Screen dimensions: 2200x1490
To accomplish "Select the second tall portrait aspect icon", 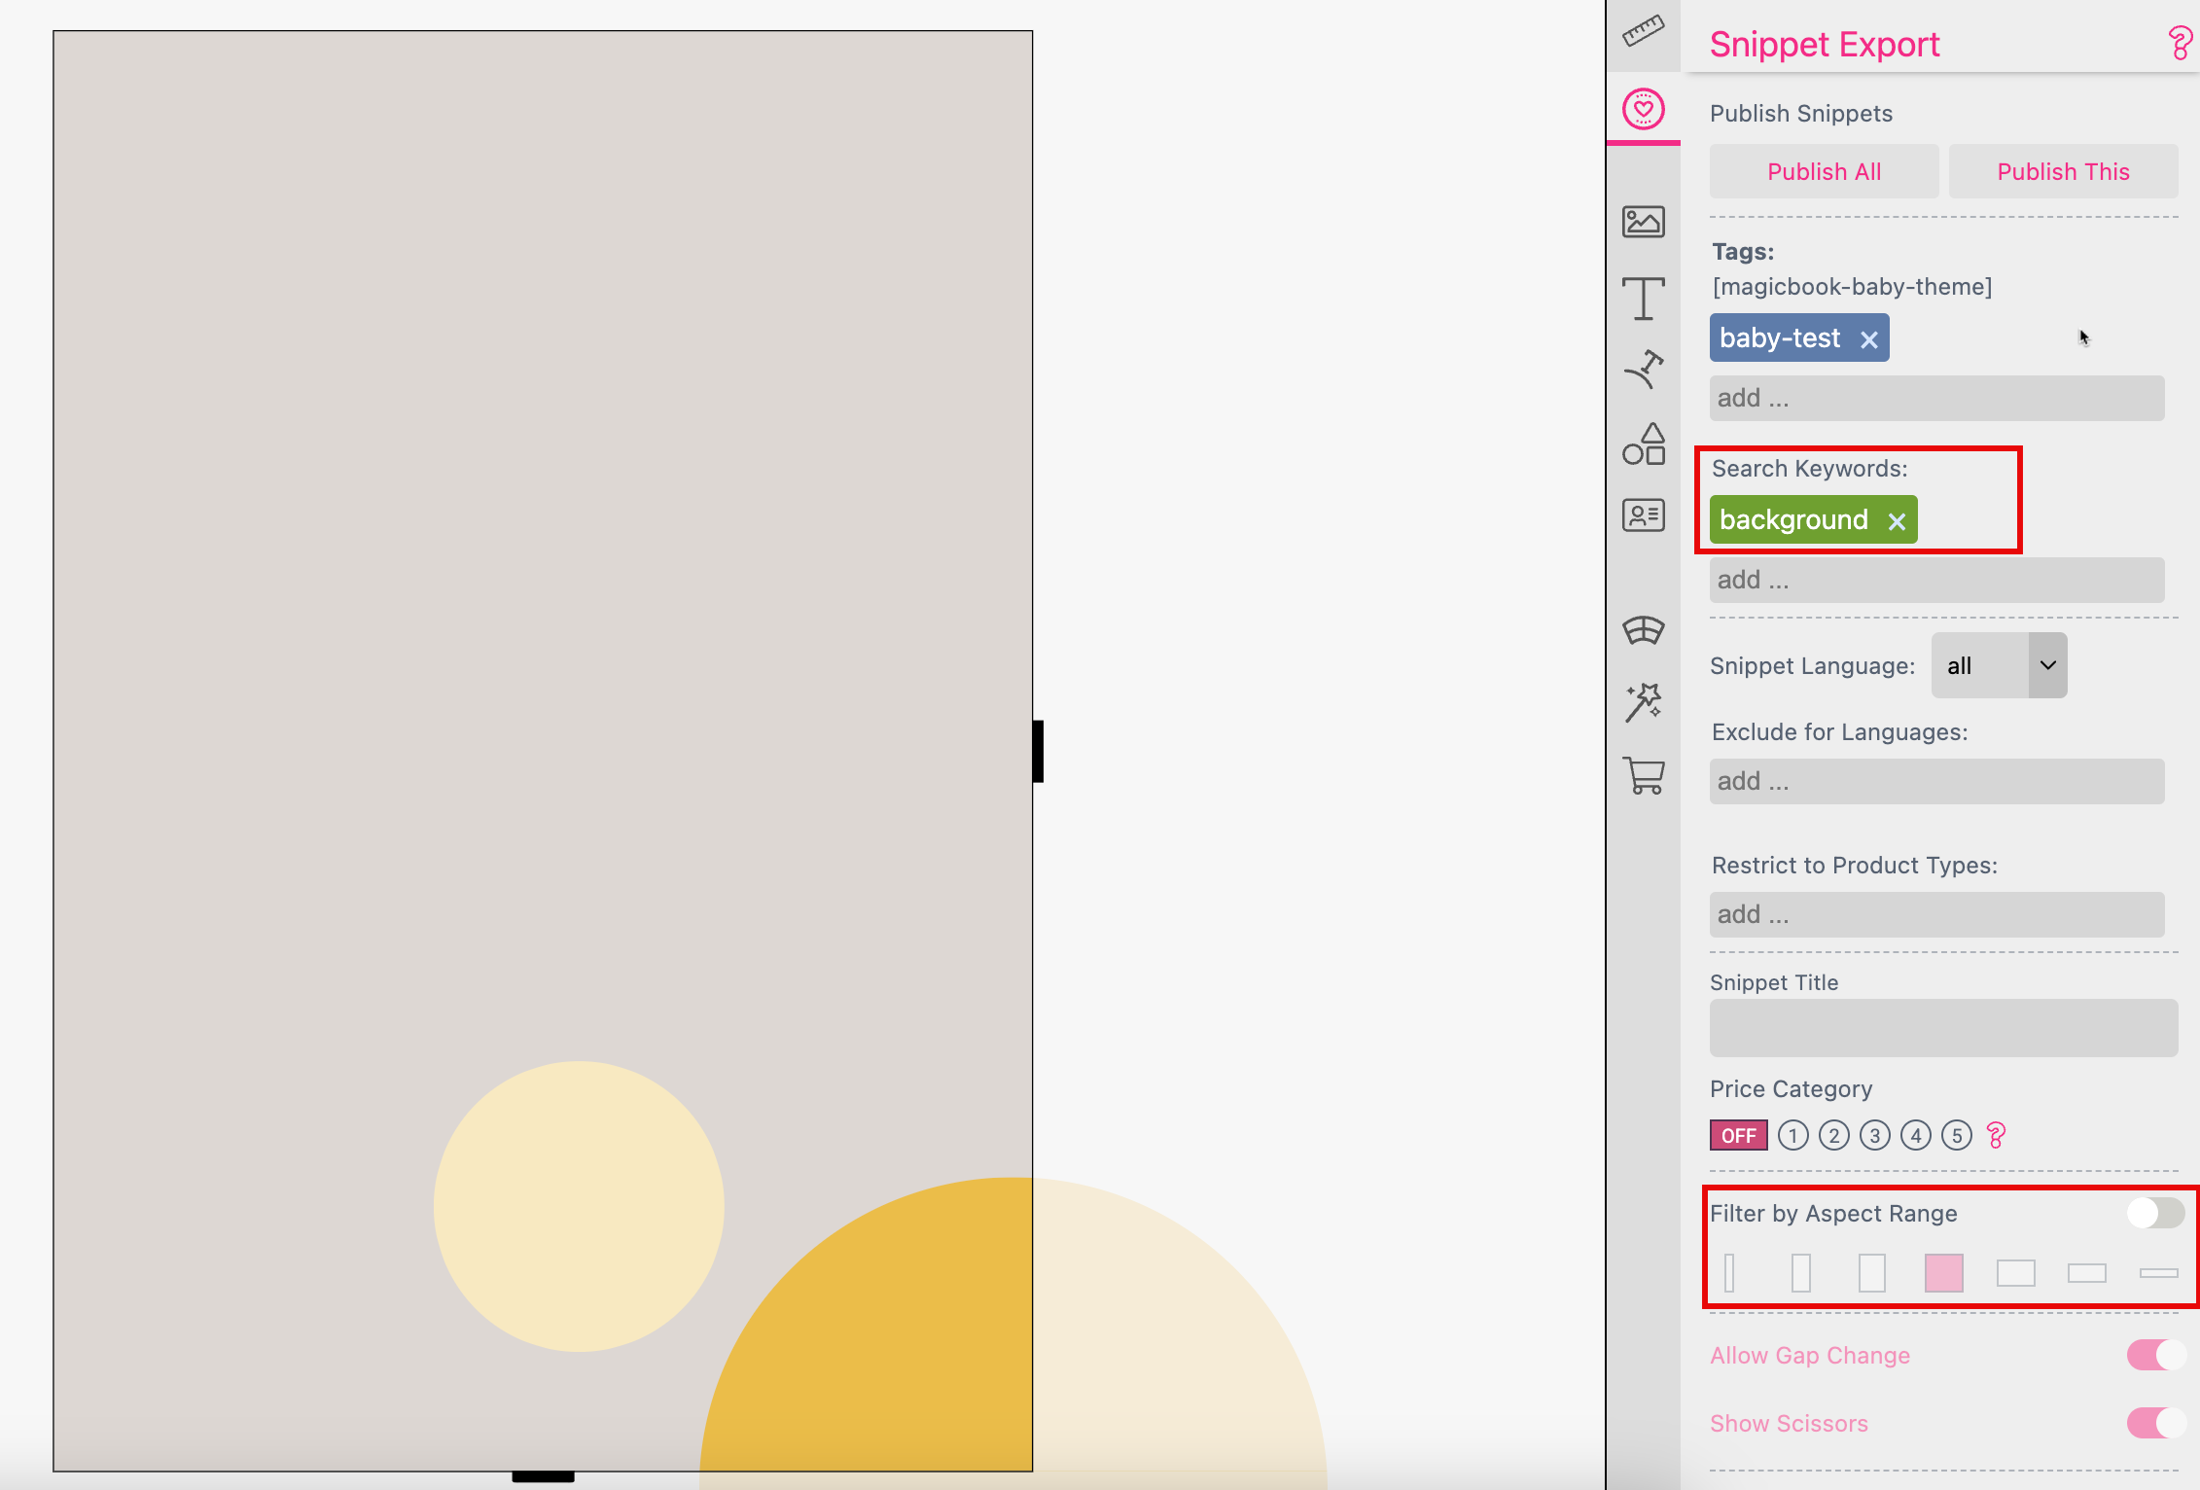I will [1800, 1272].
